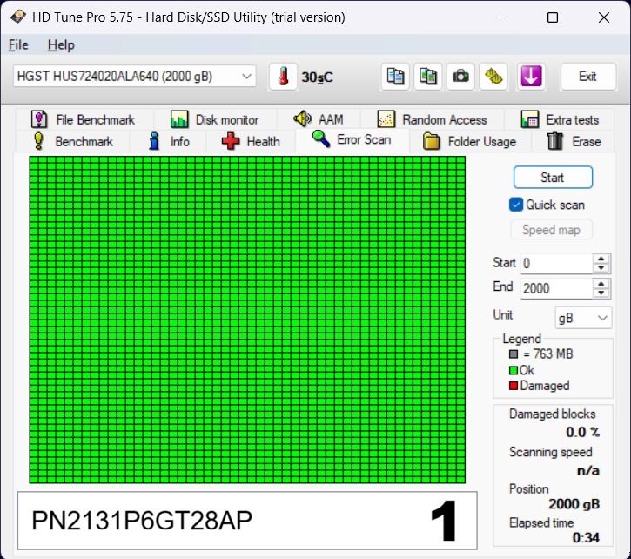Click the red Damaged legend swatch
Image resolution: width=631 pixels, height=559 pixels.
514,386
